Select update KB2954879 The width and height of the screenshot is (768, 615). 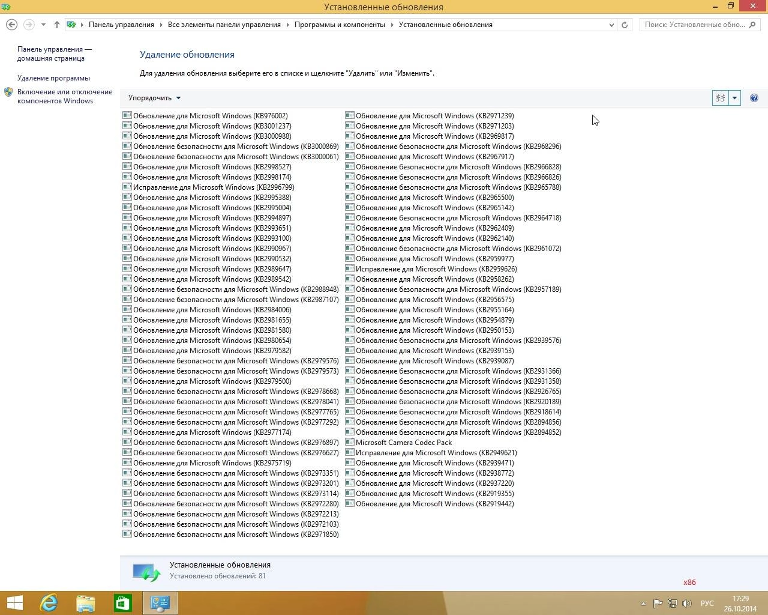[x=430, y=320]
